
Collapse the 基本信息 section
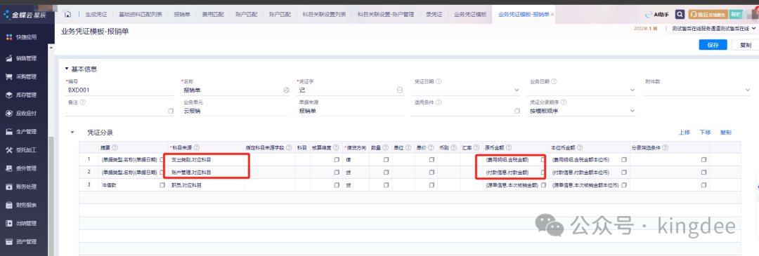click(x=67, y=69)
